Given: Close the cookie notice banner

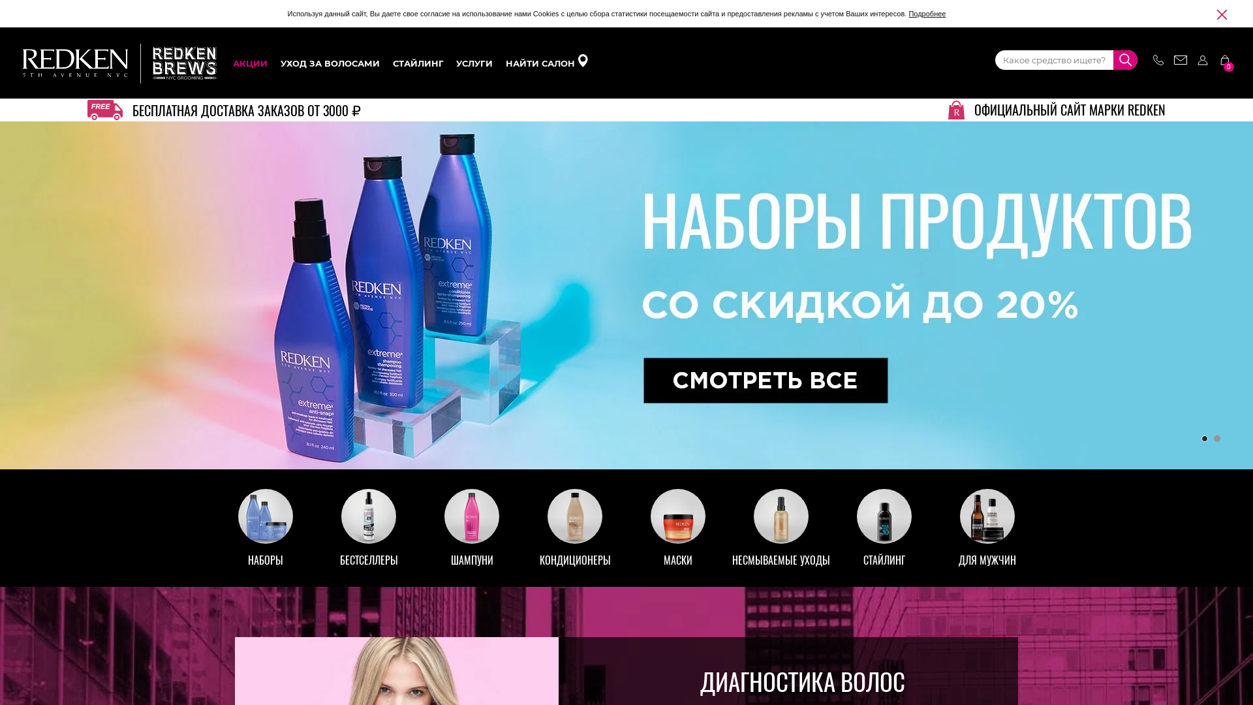Looking at the screenshot, I should pos(1222,14).
